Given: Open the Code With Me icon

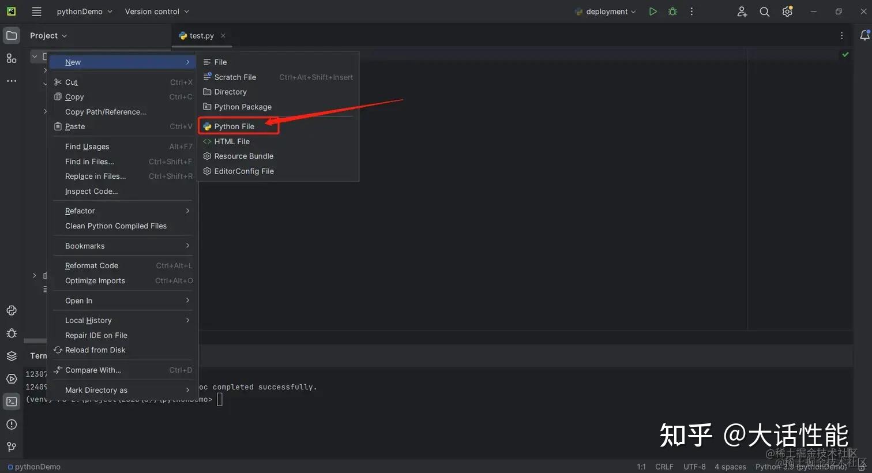Looking at the screenshot, I should [742, 12].
